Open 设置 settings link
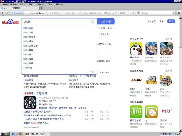 (161, 21)
